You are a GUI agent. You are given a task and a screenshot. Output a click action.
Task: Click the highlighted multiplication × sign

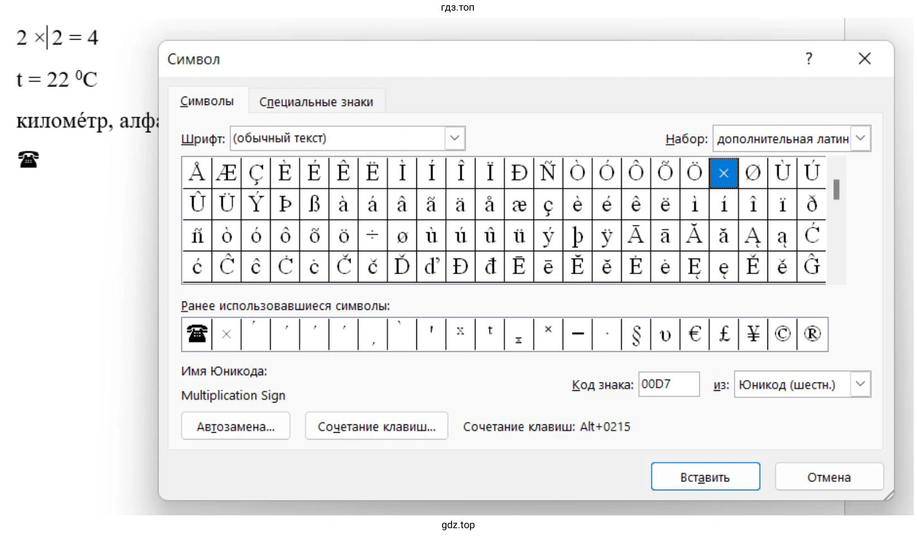[723, 173]
